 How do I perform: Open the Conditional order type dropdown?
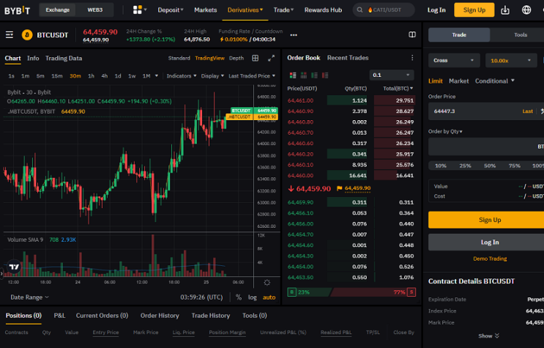click(495, 81)
